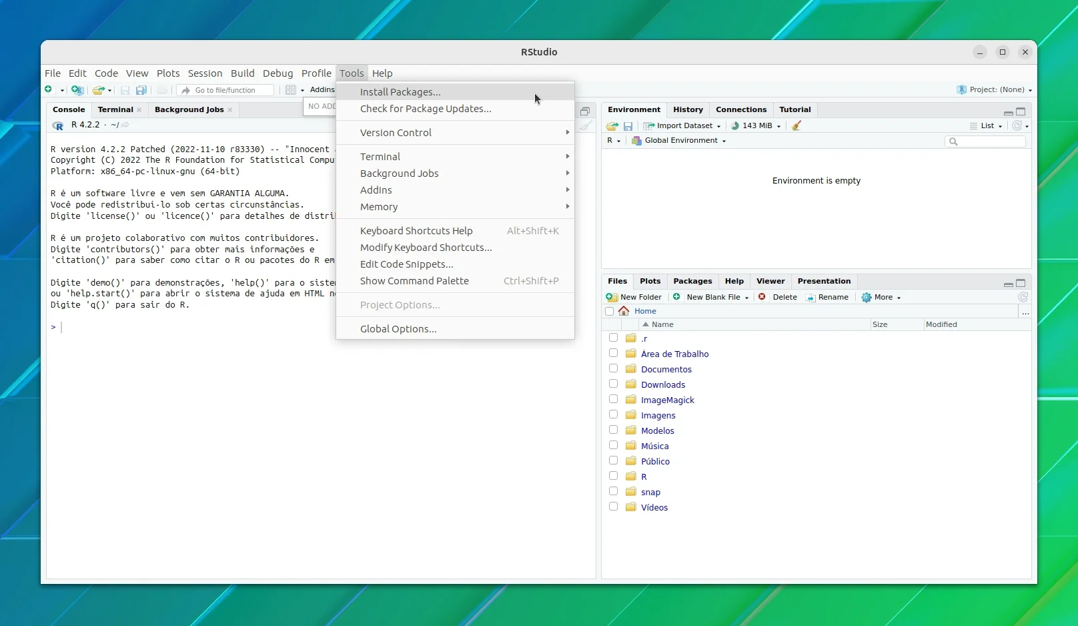
Task: Refresh the environment pane
Action: tap(1017, 125)
